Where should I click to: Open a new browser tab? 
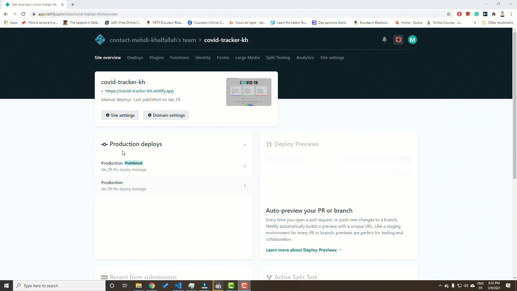pos(73,5)
